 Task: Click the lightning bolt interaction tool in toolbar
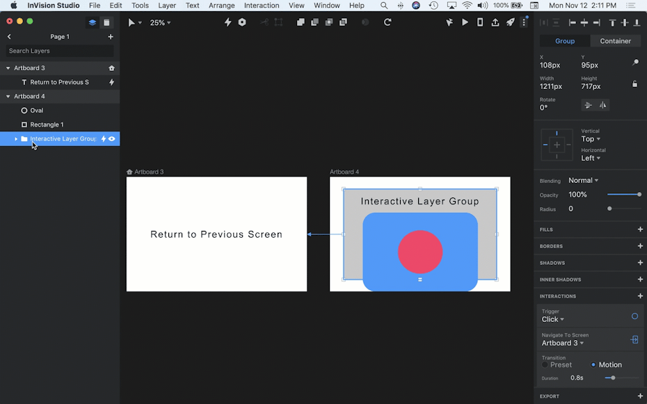pyautogui.click(x=227, y=22)
